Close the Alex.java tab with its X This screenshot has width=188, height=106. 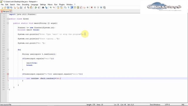pyautogui.click(x=10, y=11)
